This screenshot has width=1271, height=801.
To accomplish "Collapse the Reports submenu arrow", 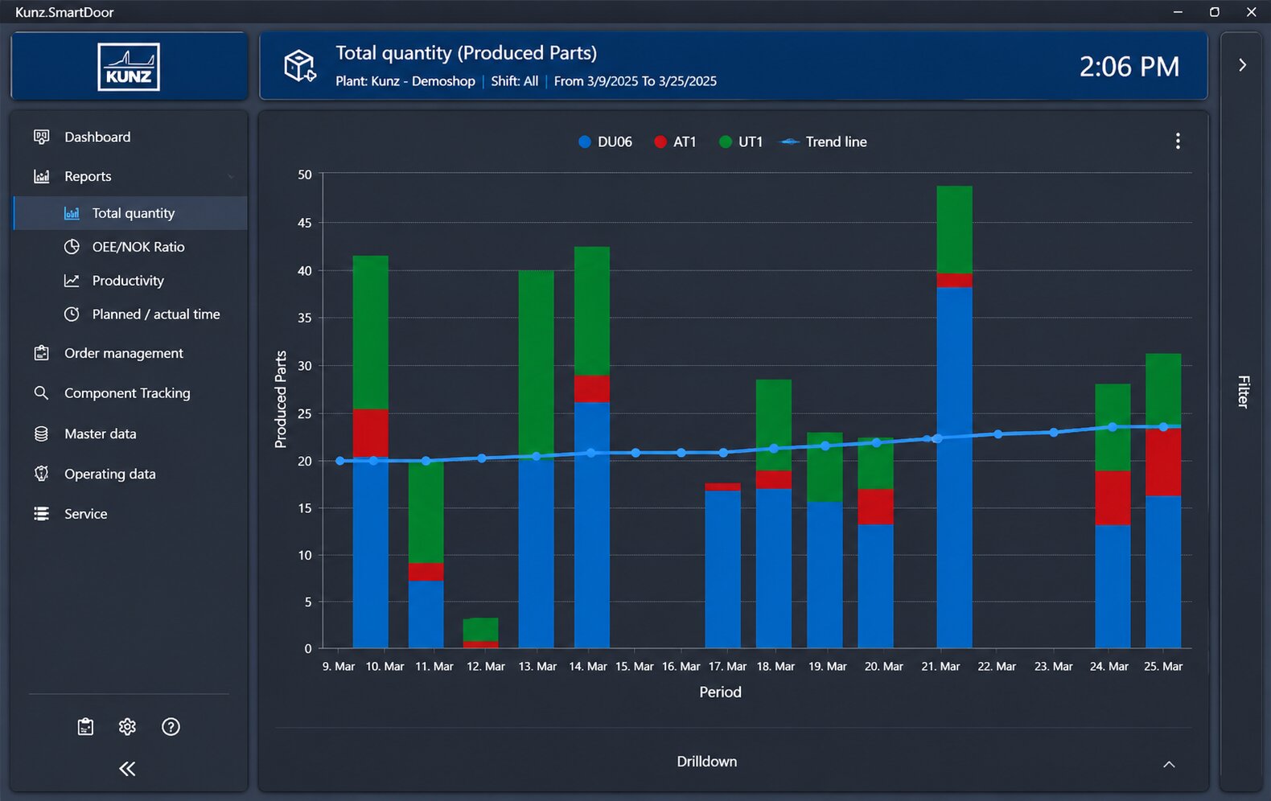I will [x=231, y=177].
